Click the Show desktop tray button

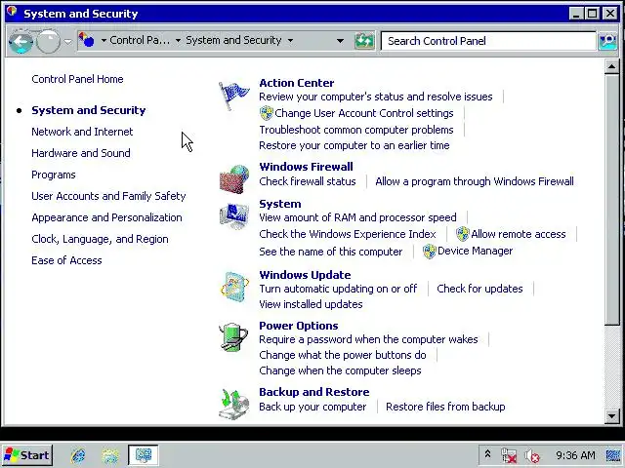(614, 455)
